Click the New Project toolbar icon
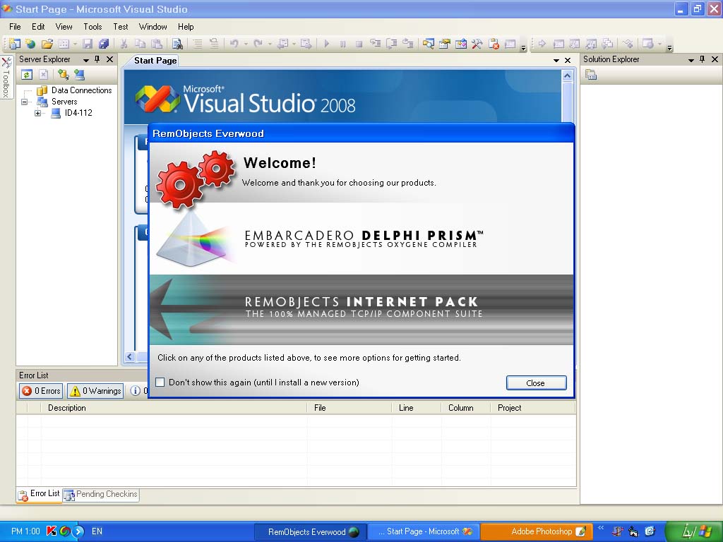This screenshot has height=542, width=723. (15, 44)
